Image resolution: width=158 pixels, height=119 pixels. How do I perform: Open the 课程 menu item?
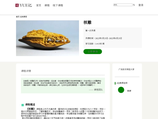47,5
